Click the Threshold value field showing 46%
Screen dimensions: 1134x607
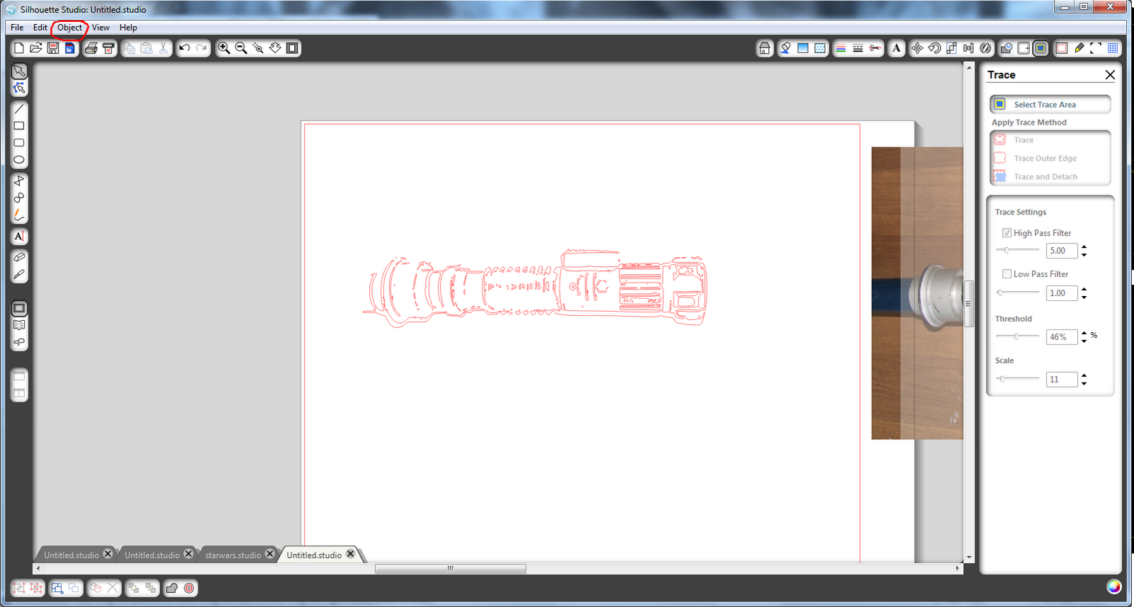tap(1062, 337)
